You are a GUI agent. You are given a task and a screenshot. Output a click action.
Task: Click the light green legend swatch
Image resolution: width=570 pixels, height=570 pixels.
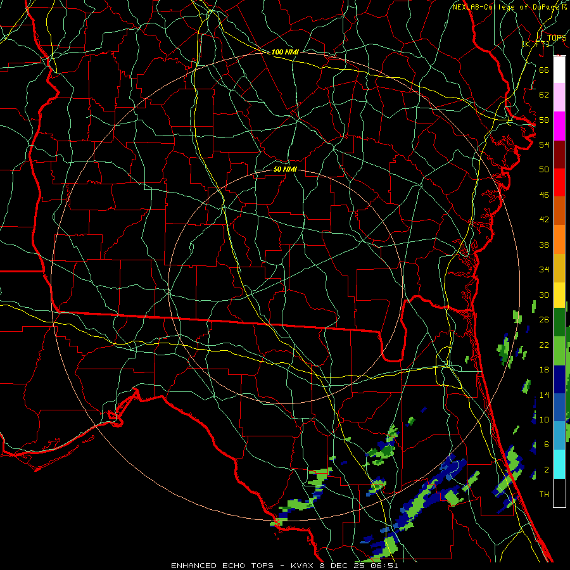pos(559,351)
